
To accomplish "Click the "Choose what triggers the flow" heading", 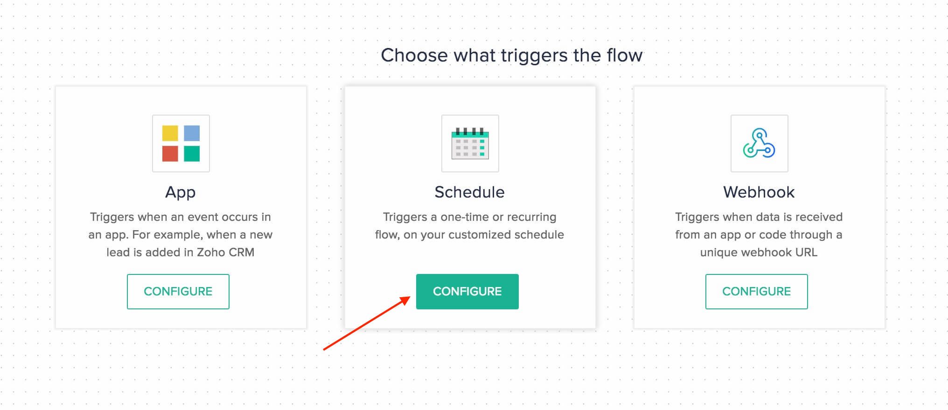I will click(511, 55).
